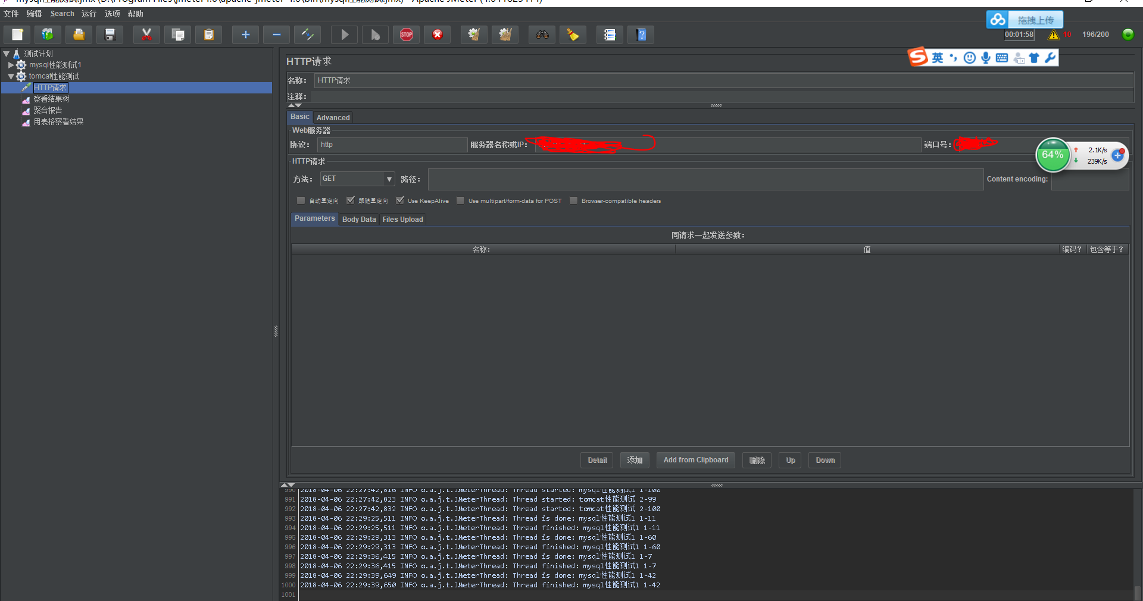
Task: Switch to the Body Data tab
Action: [359, 219]
